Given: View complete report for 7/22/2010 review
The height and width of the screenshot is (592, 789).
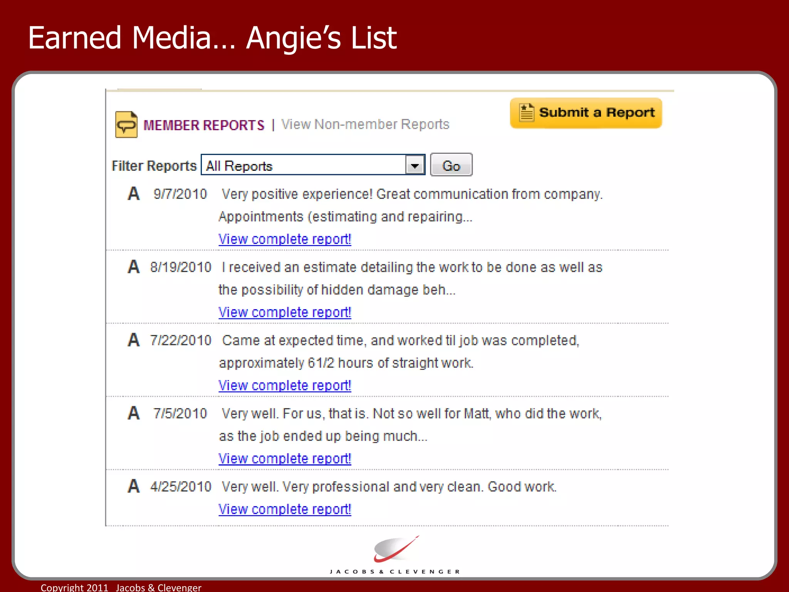Looking at the screenshot, I should pyautogui.click(x=285, y=386).
